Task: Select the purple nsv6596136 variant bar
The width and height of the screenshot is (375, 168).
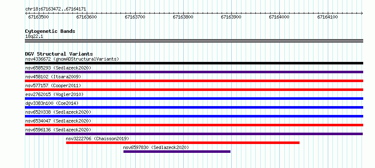Action: pos(194,134)
